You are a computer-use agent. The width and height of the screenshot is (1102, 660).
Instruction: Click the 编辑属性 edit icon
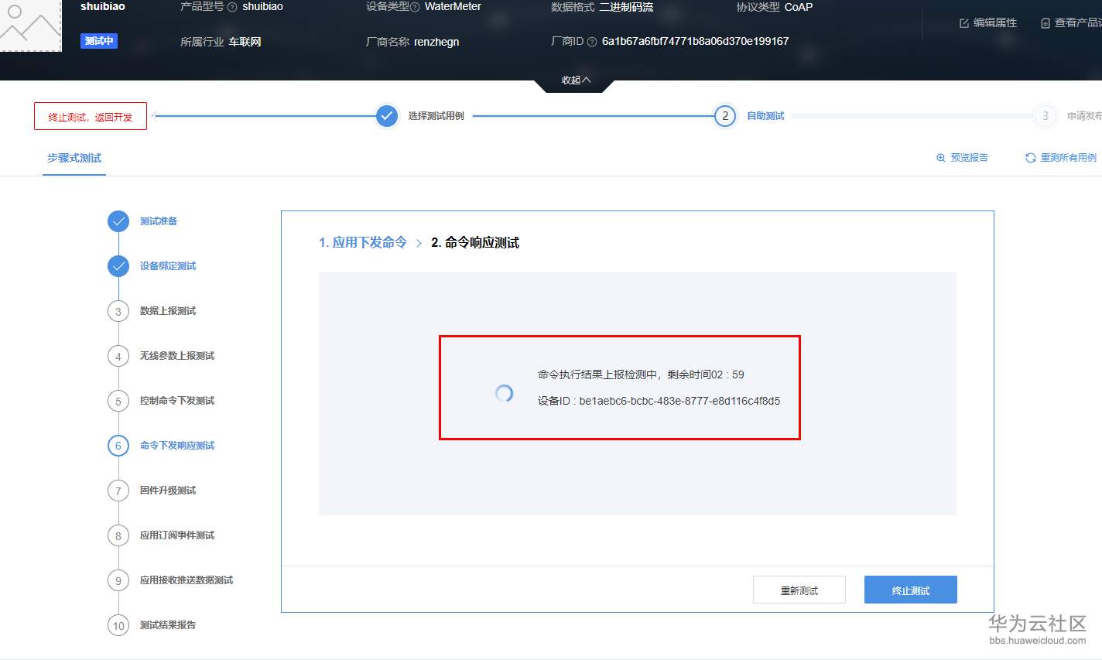click(964, 23)
